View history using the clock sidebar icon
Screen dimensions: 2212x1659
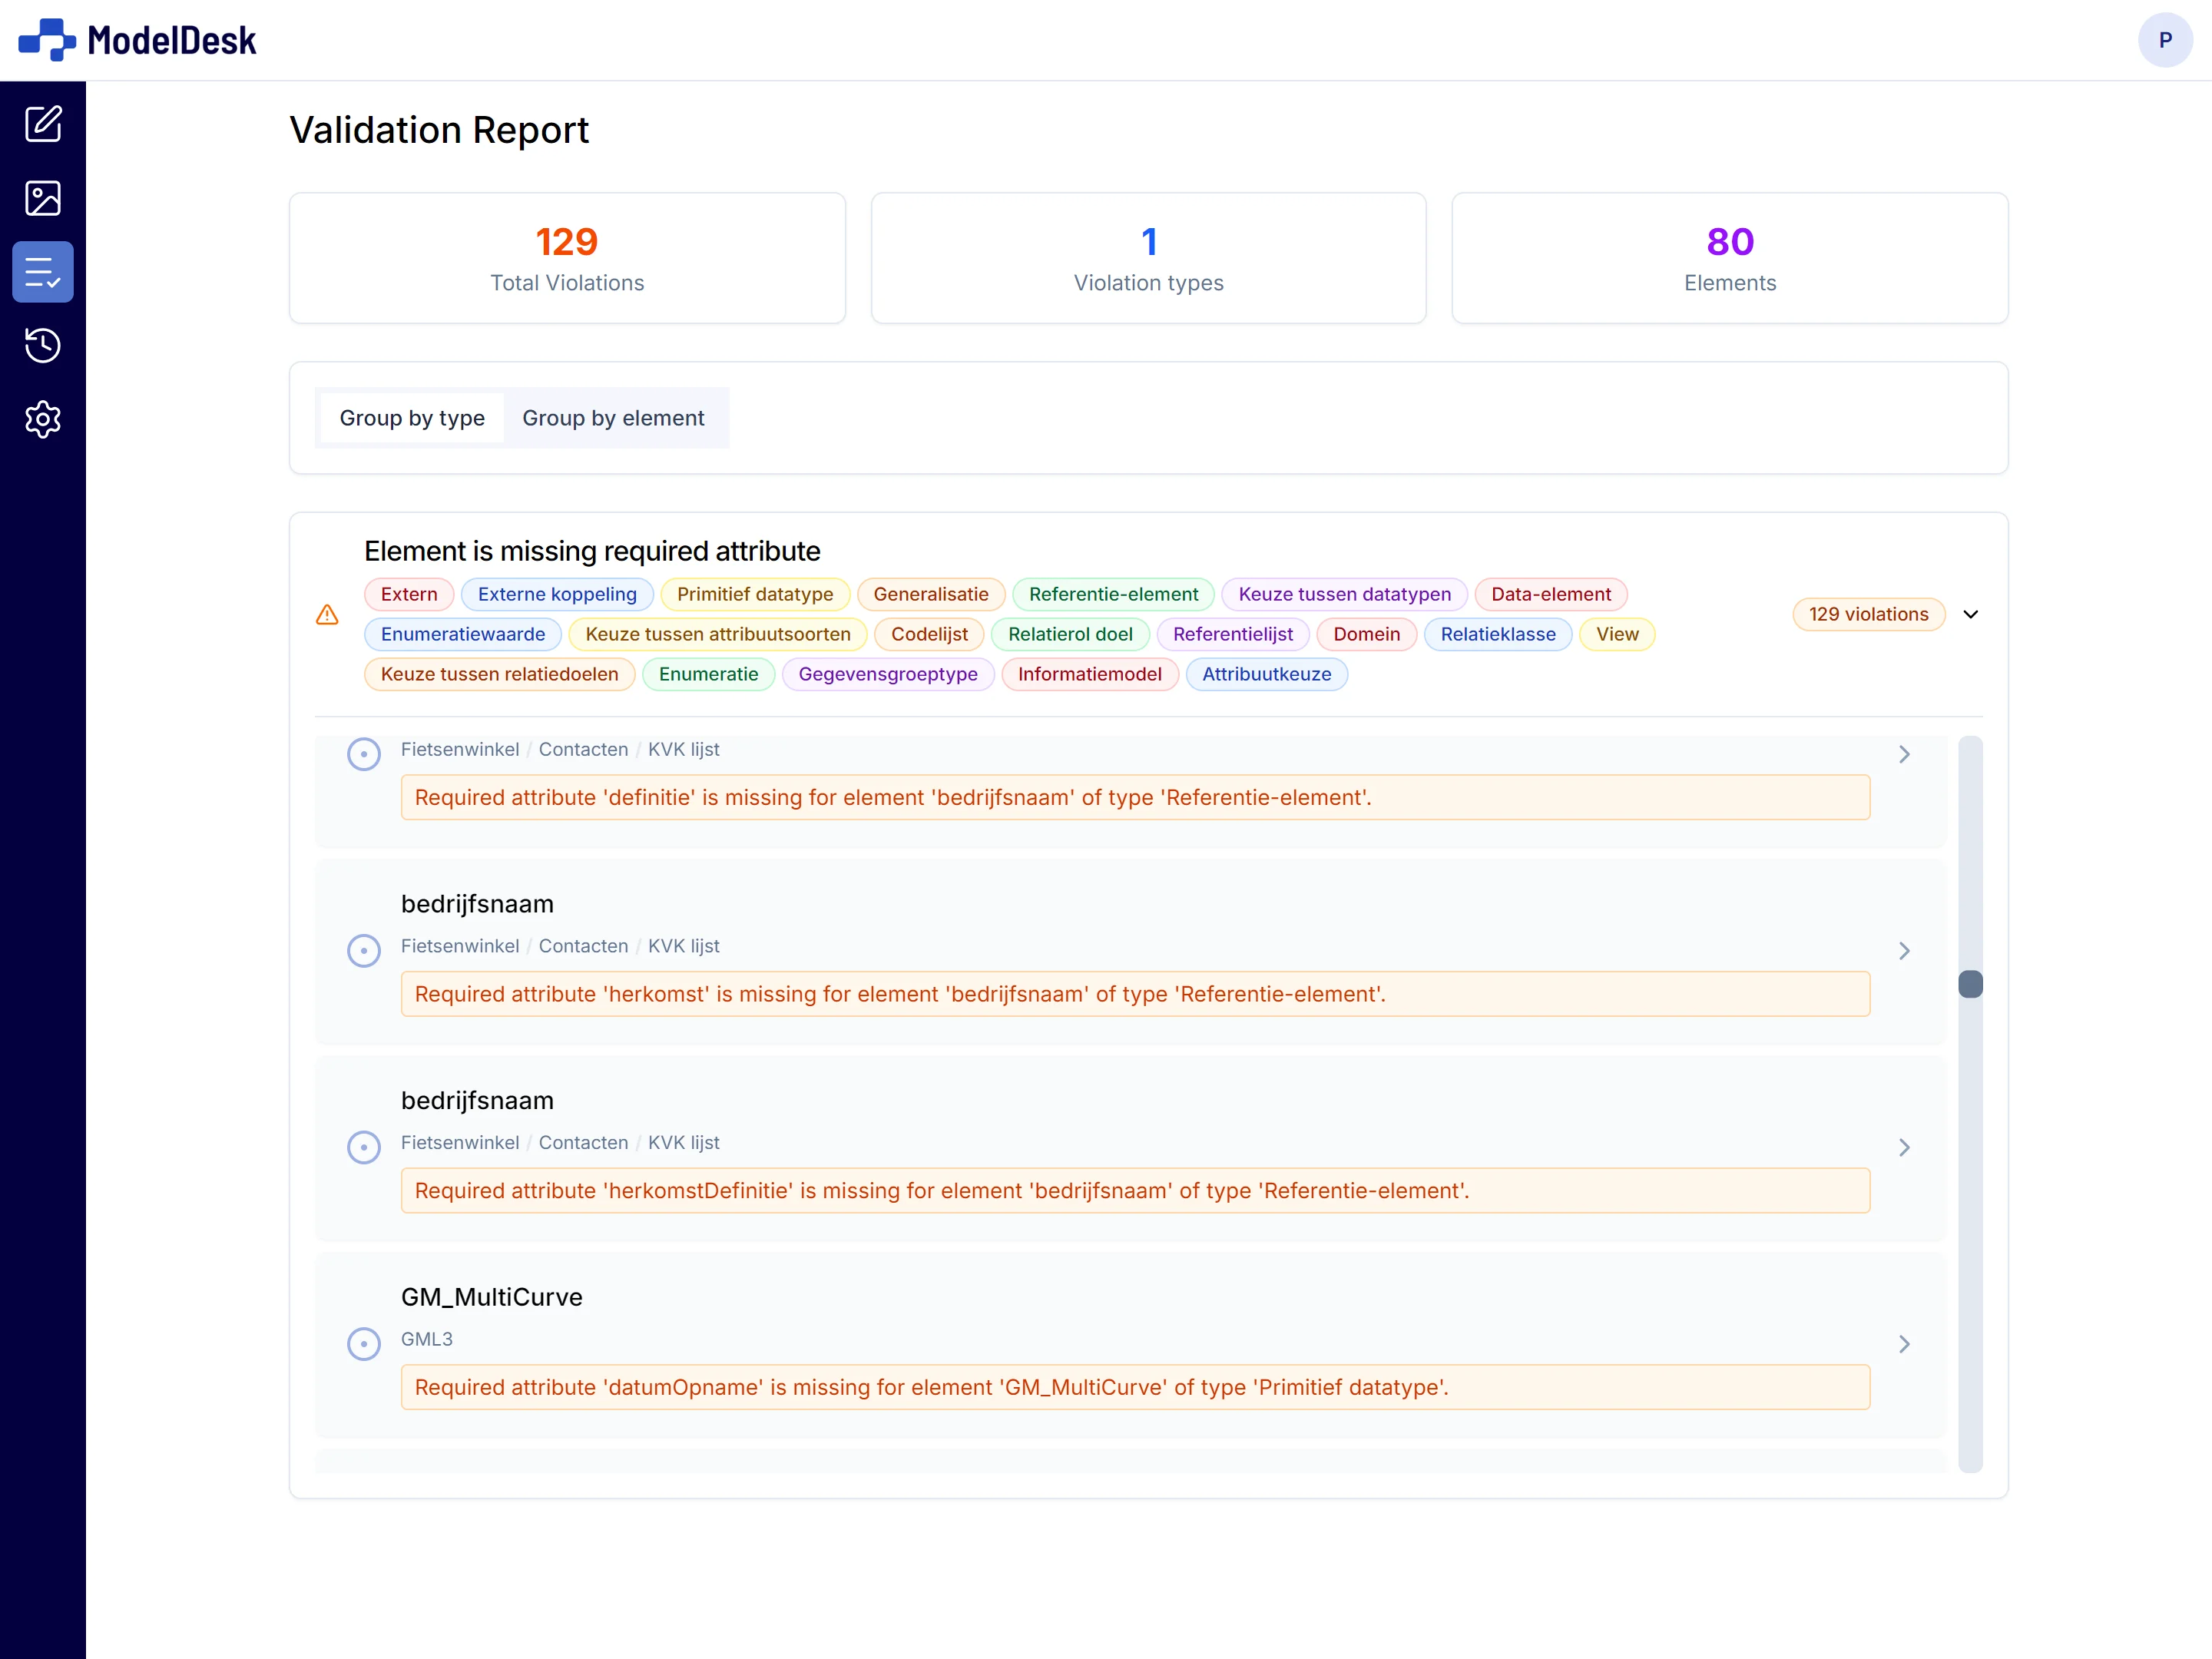(43, 345)
